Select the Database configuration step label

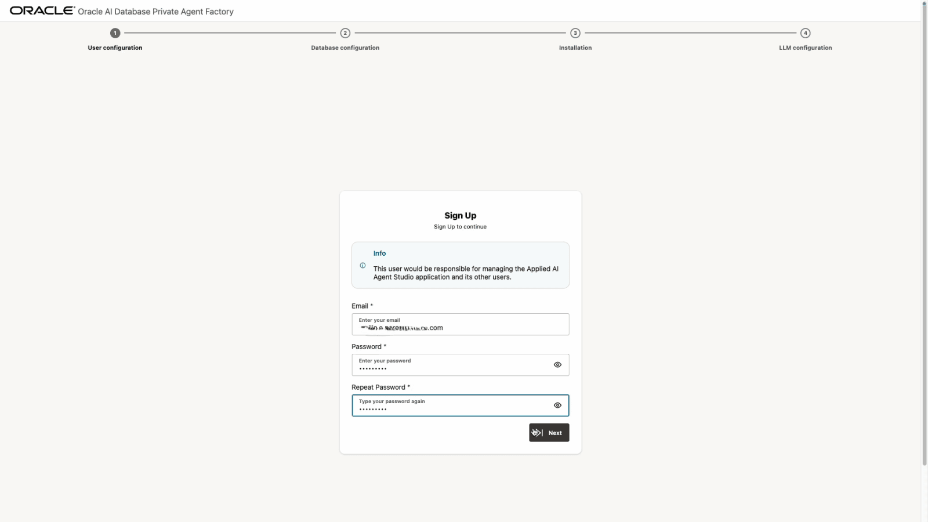pos(345,48)
